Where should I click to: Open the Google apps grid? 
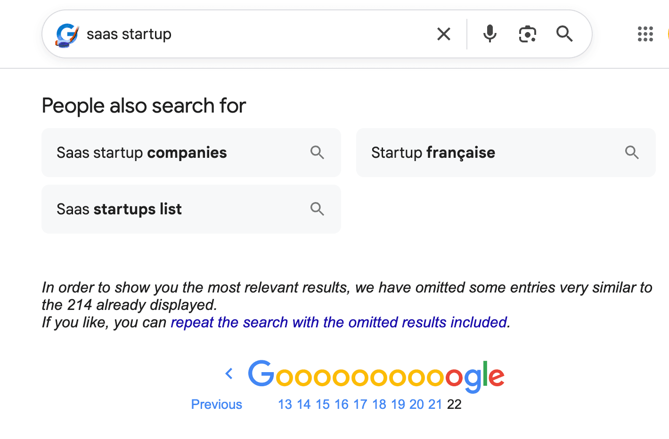tap(645, 34)
